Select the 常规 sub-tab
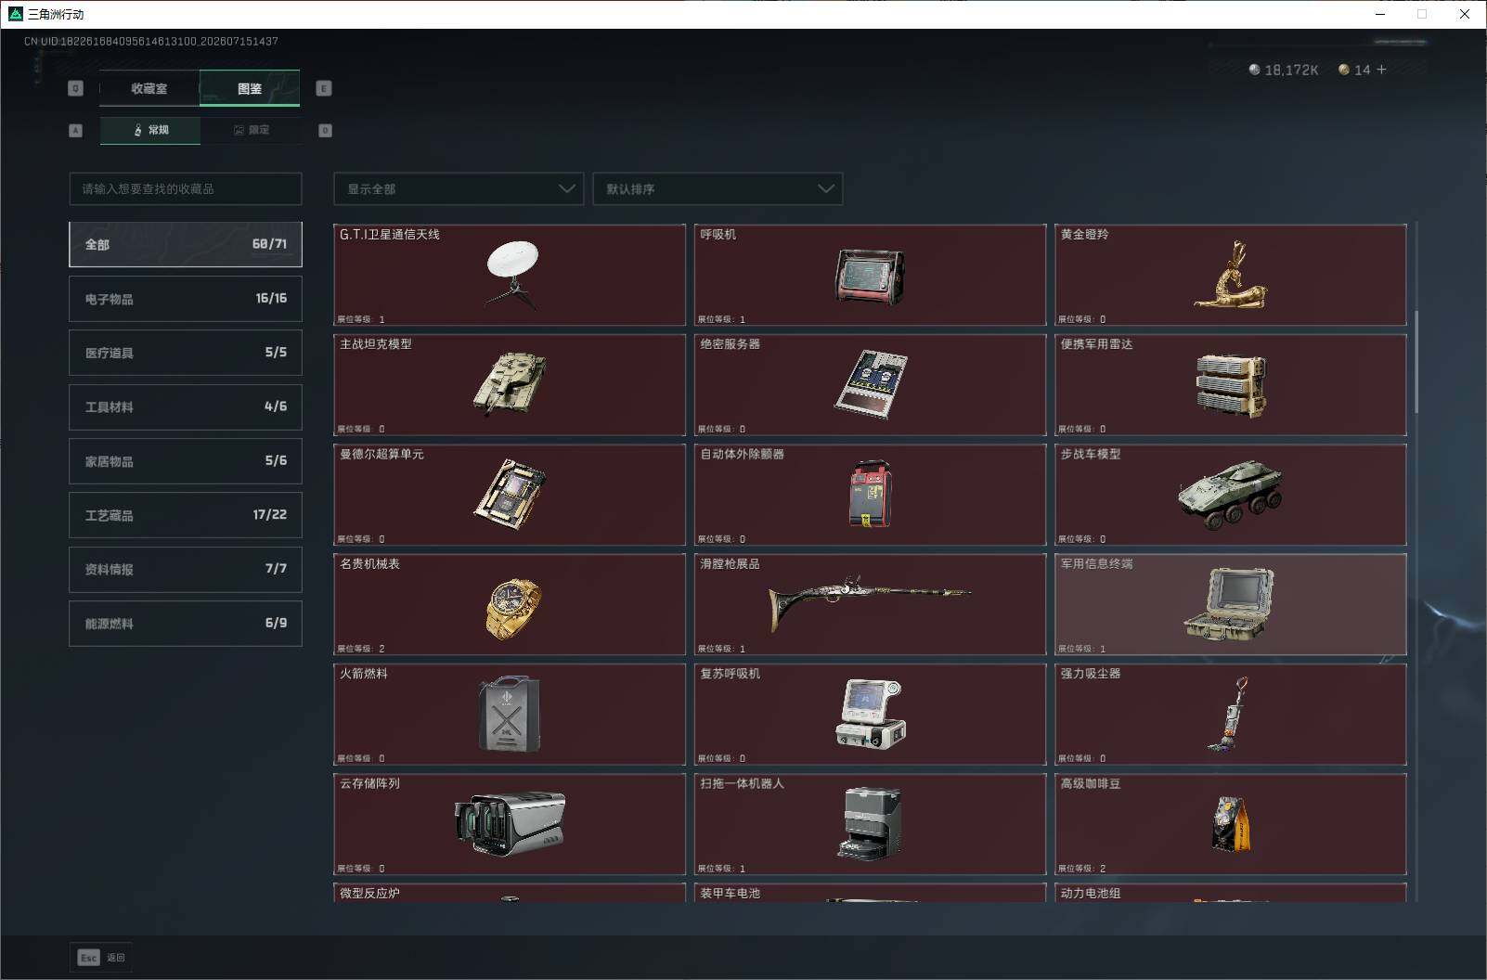Screen dimensions: 1487x980 pos(150,130)
